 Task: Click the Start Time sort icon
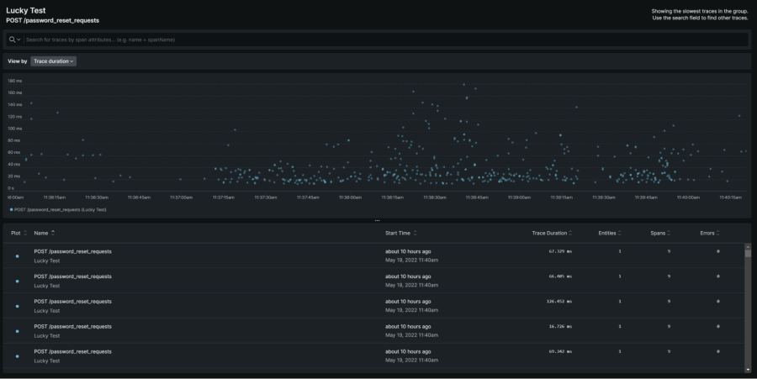pyautogui.click(x=416, y=233)
